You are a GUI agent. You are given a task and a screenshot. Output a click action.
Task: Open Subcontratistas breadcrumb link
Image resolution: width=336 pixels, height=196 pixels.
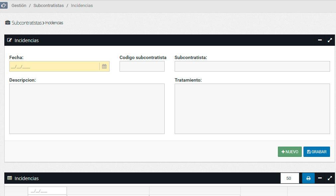tap(49, 6)
